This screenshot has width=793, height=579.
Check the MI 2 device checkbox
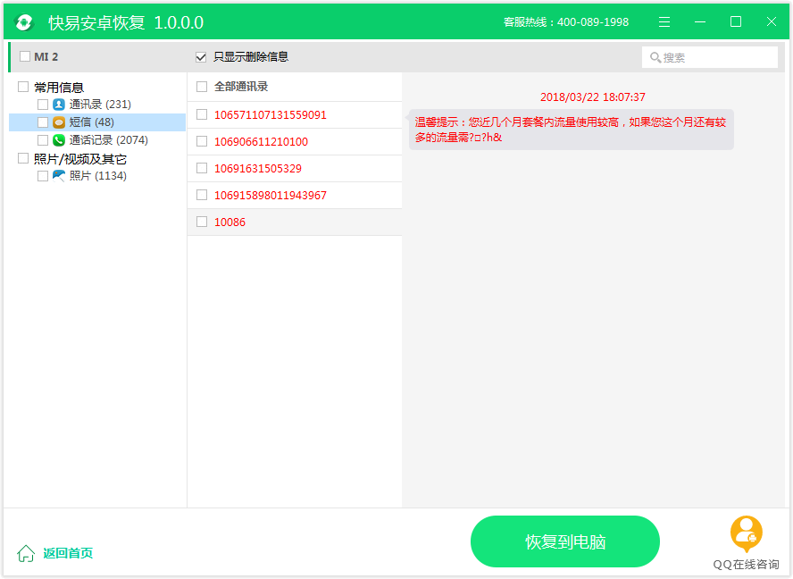tap(25, 56)
